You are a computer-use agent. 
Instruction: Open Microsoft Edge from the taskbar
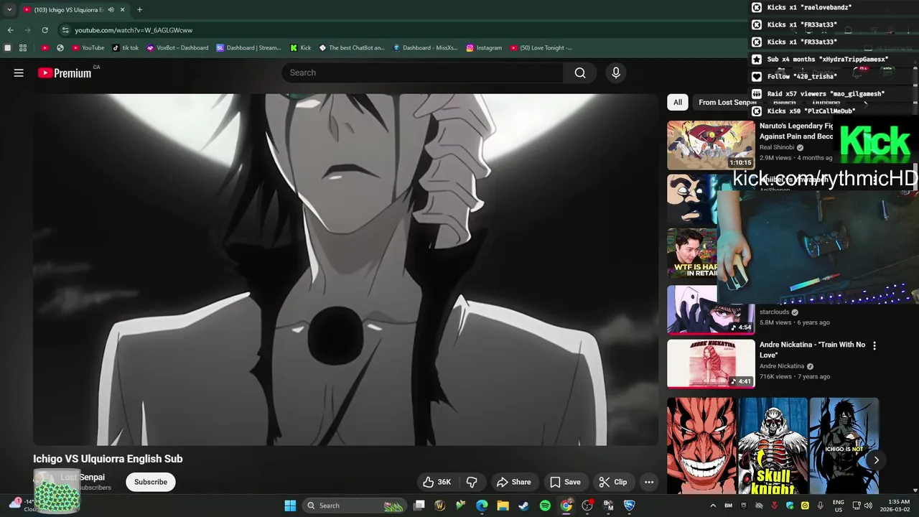click(482, 506)
